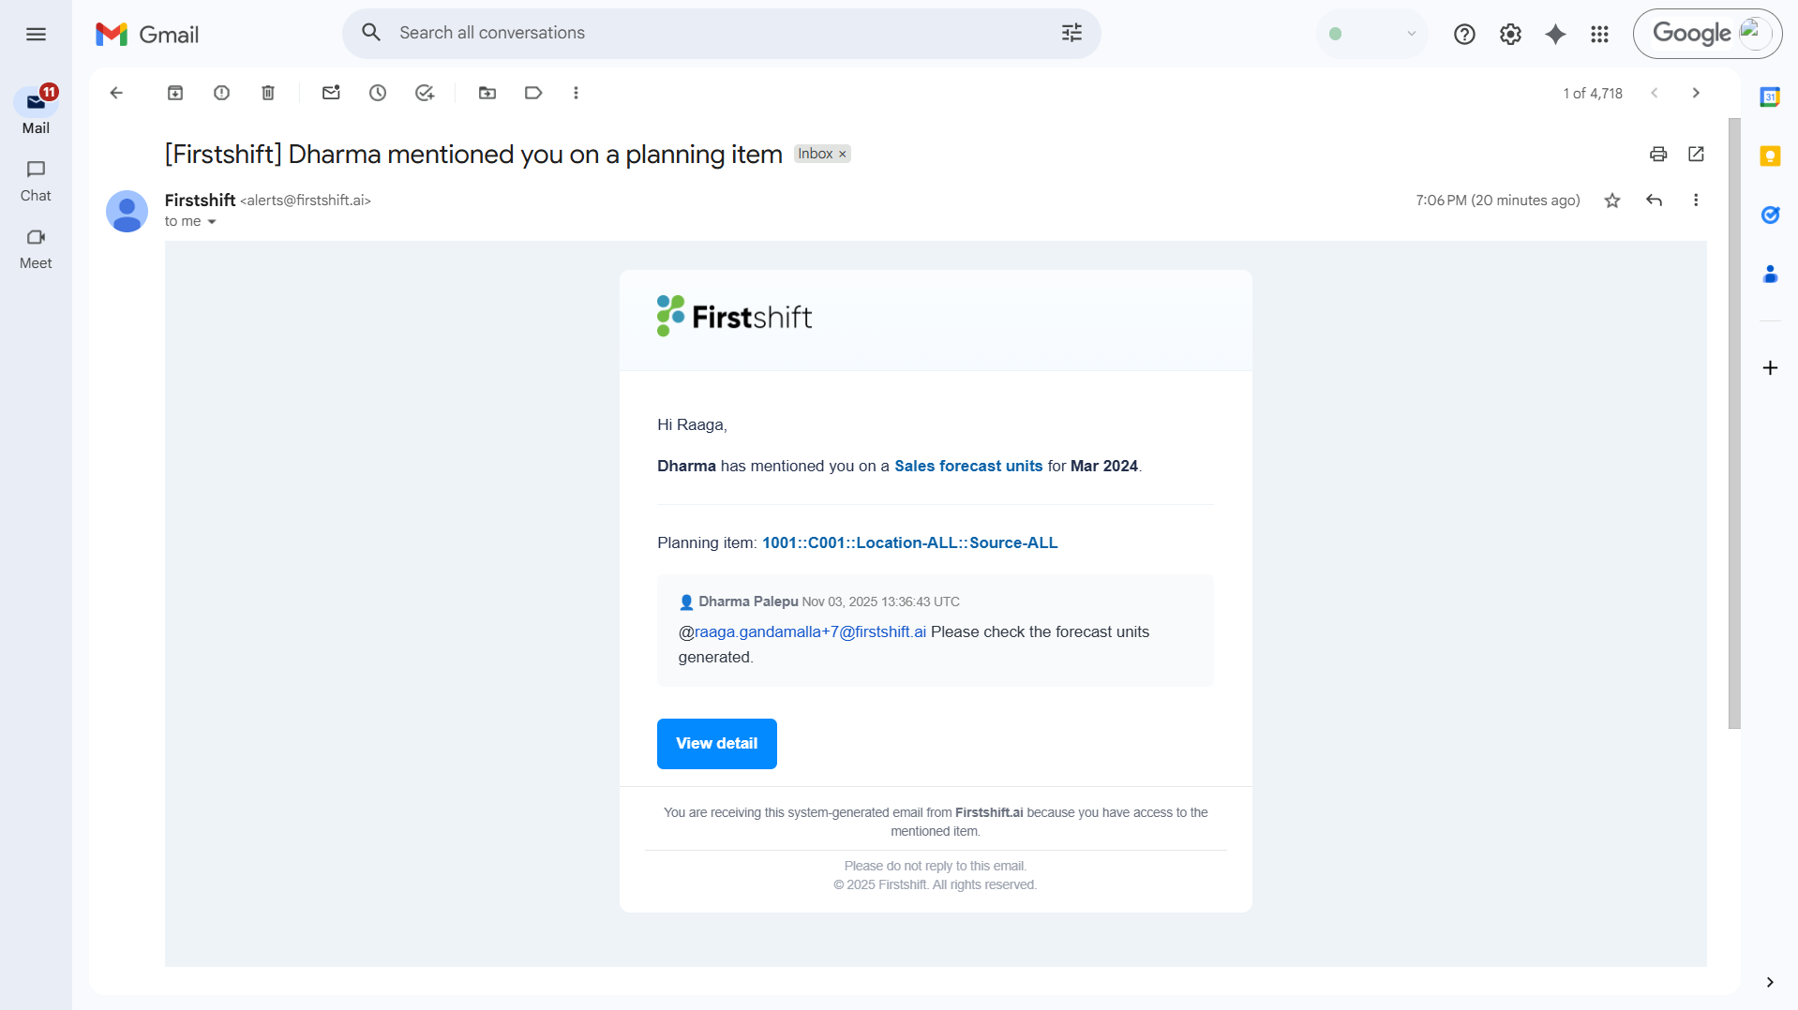Expand recipient details next to 'to me'
Viewport: 1798px width, 1010px height.
(x=212, y=222)
